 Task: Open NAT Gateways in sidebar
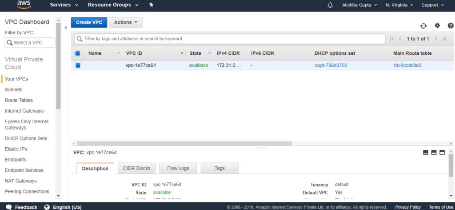coord(20,181)
